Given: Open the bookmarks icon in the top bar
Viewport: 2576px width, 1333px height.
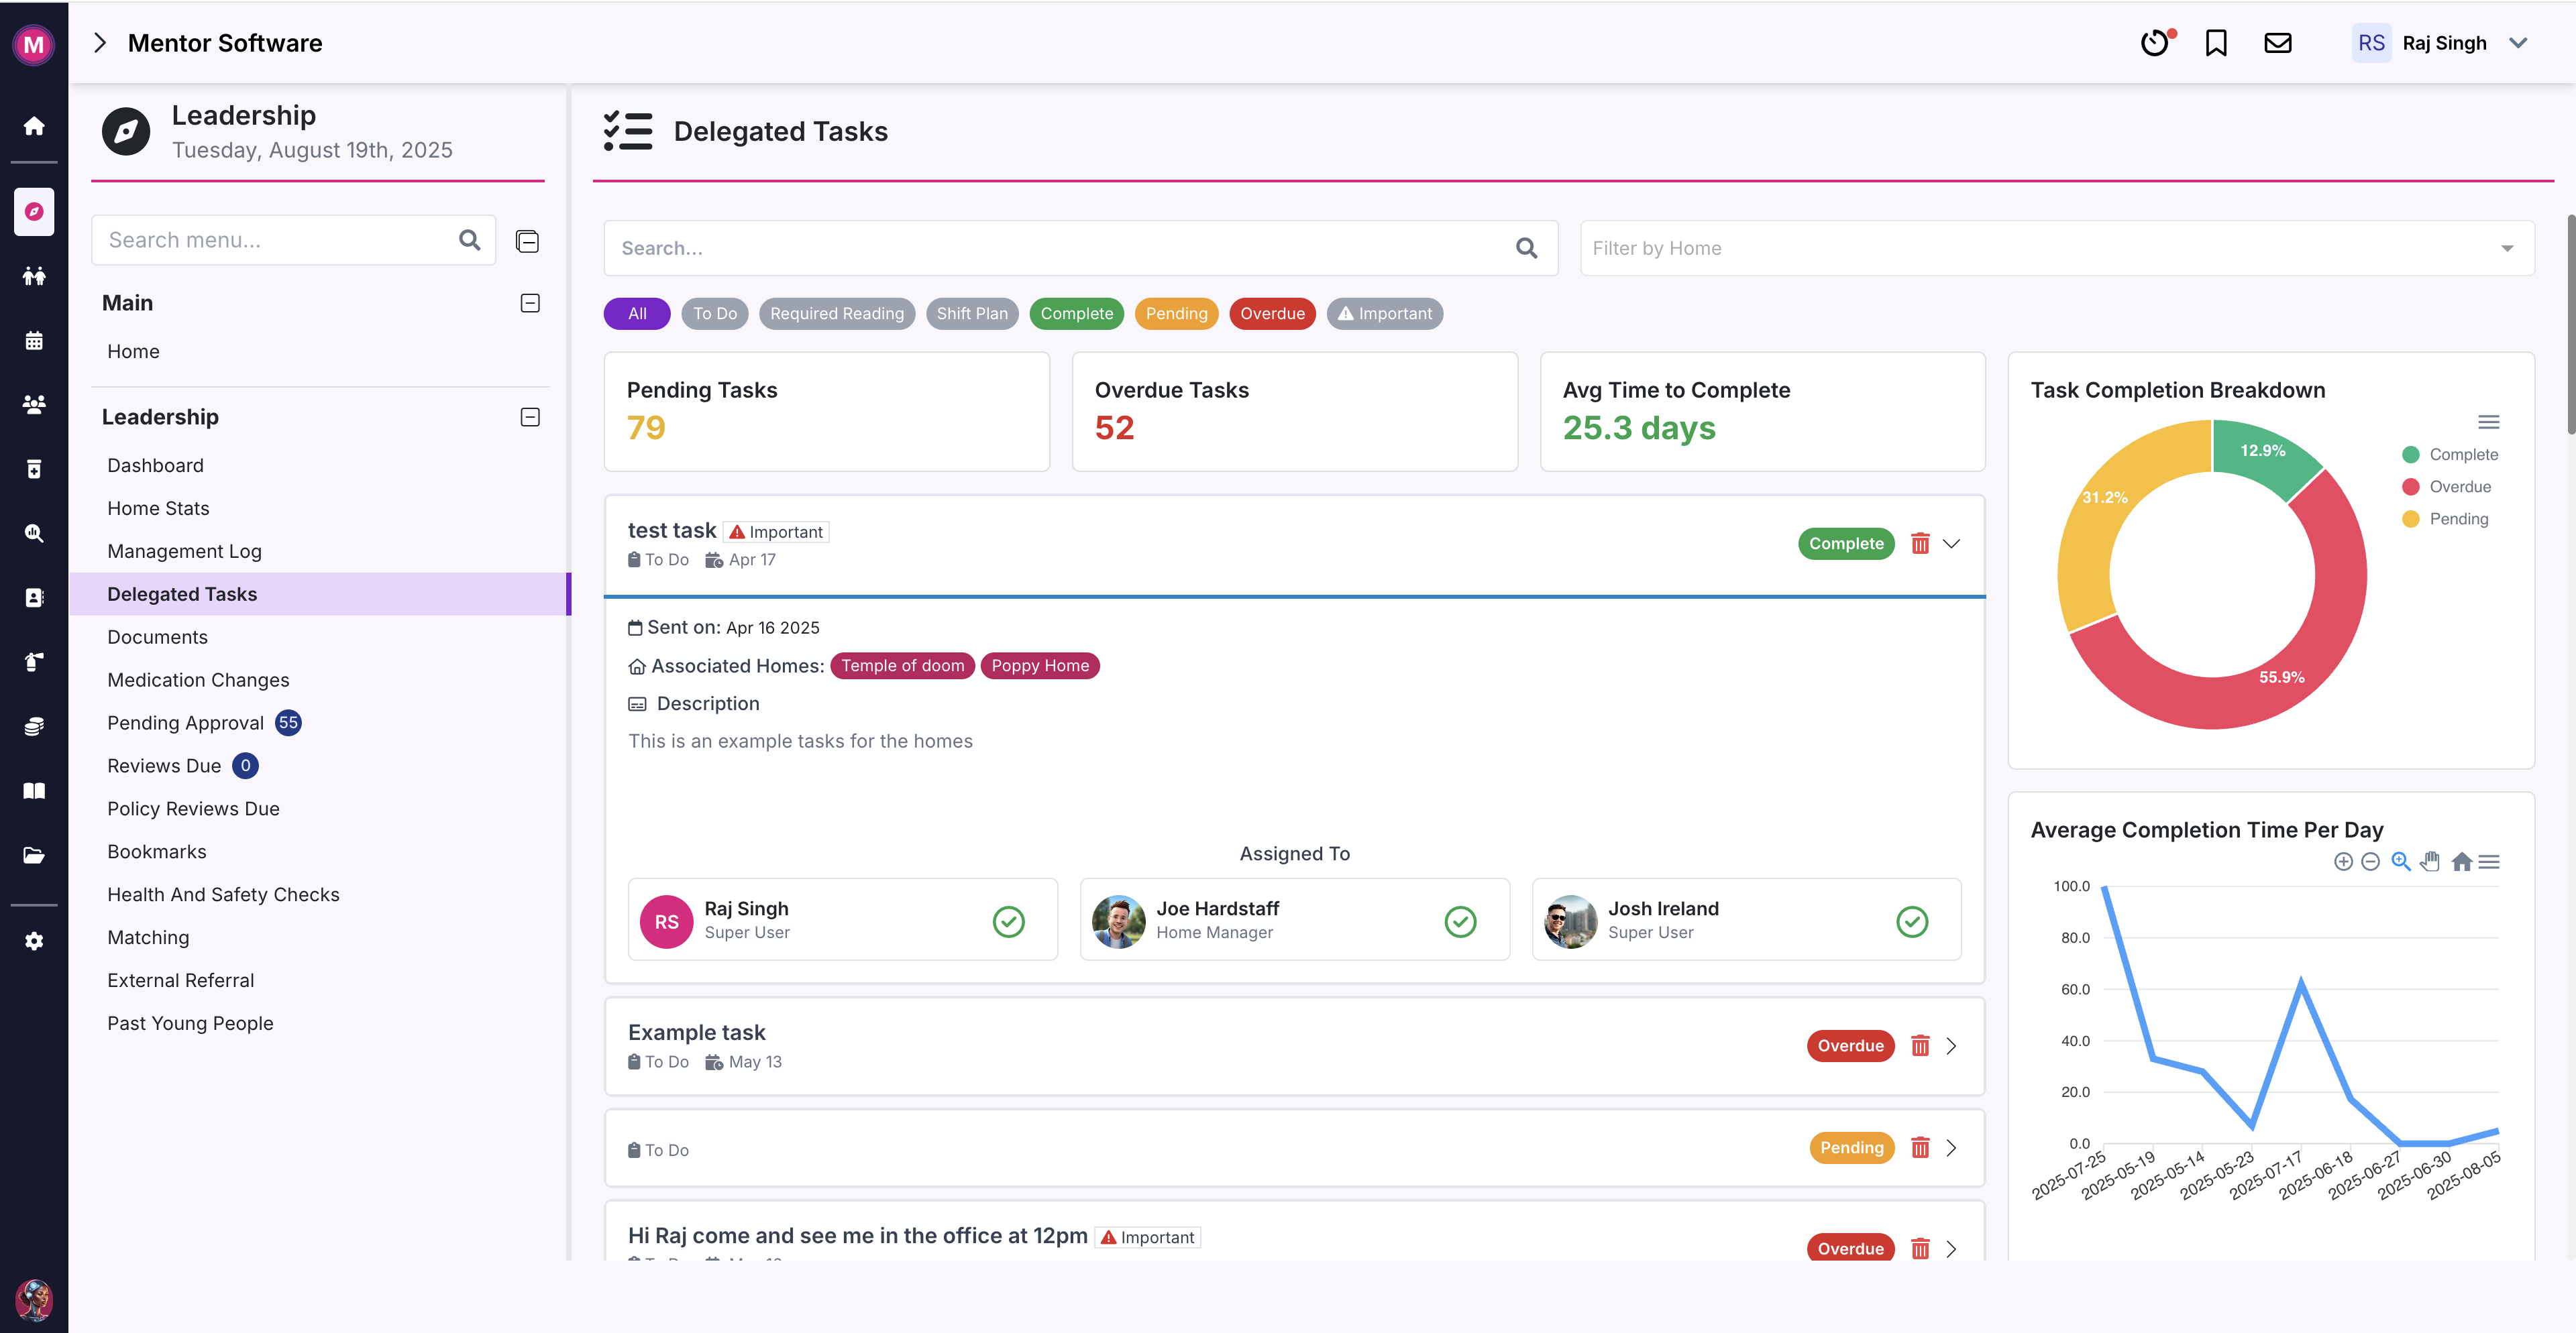Looking at the screenshot, I should pyautogui.click(x=2216, y=43).
